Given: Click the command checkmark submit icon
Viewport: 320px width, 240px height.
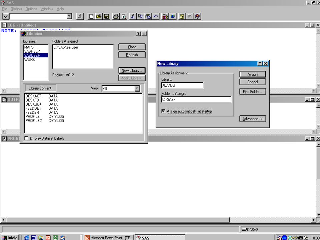Looking at the screenshot, I should click(6, 16).
